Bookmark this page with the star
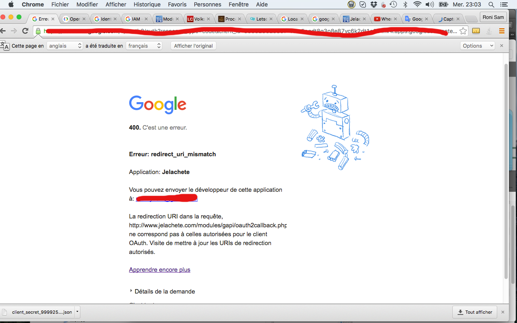Viewport: 517px width, 323px height. click(463, 31)
